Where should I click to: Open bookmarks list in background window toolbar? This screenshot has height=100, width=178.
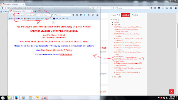155,8
